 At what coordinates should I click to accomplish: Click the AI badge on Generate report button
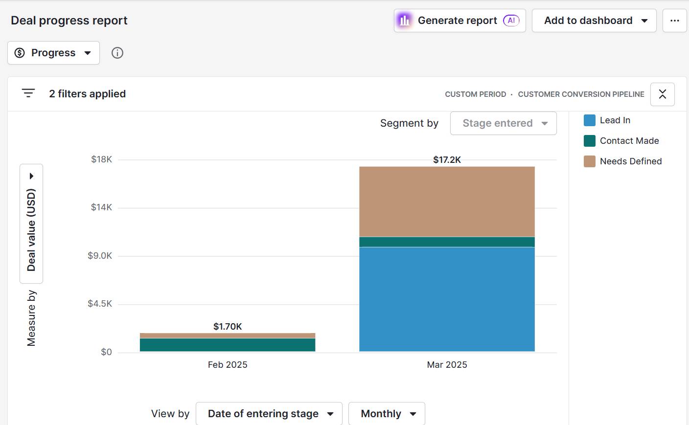click(x=512, y=20)
